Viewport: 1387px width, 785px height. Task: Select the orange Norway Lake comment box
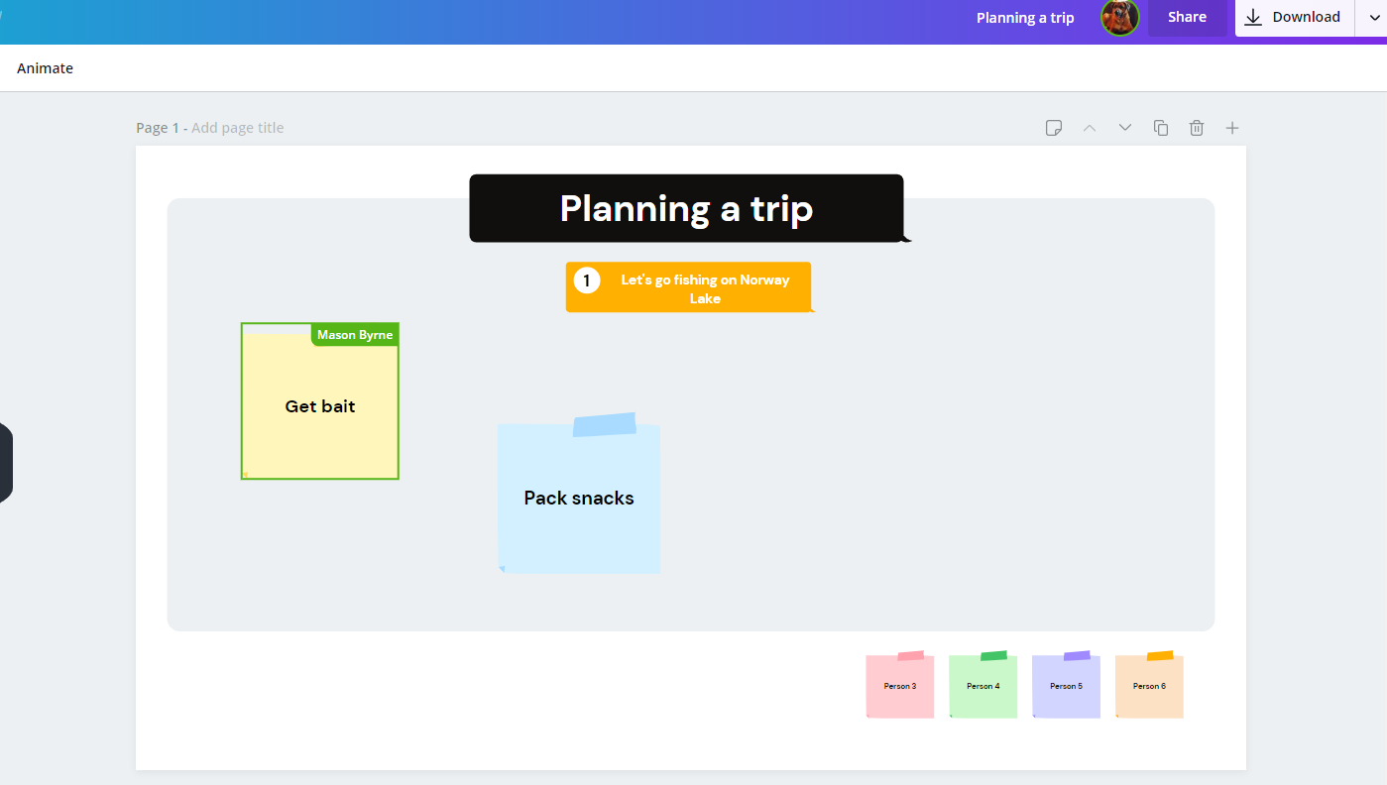pos(689,287)
